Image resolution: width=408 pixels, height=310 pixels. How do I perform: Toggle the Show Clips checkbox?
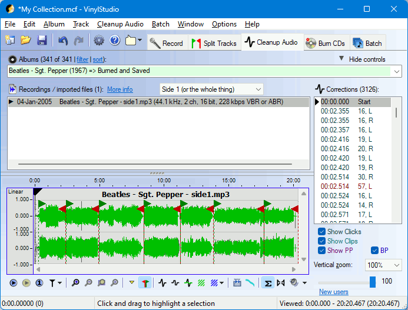tap(321, 241)
